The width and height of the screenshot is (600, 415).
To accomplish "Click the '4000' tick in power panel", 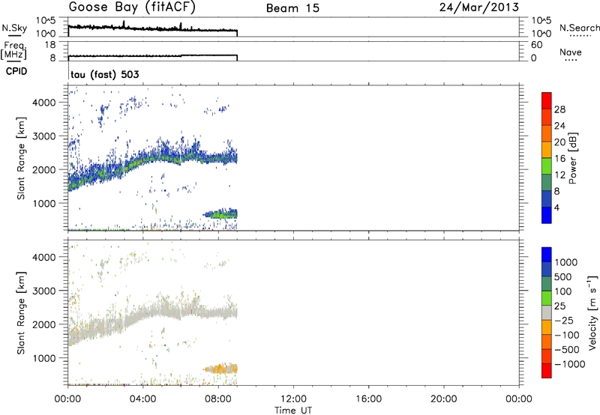I will point(44,103).
